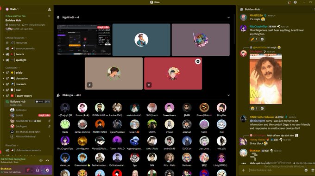Open the output device options arrow

coord(42,170)
